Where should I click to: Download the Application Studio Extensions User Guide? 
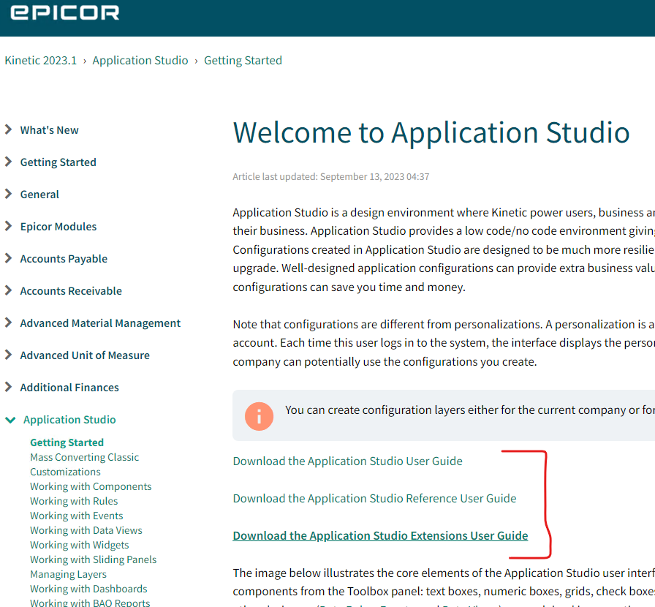pos(380,535)
